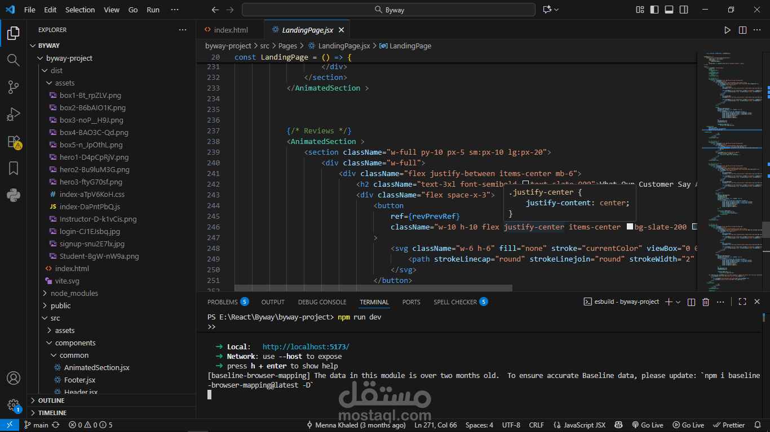Click the Explorer views and more actions ellipsis
Image resolution: width=770 pixels, height=432 pixels.
pyautogui.click(x=182, y=30)
